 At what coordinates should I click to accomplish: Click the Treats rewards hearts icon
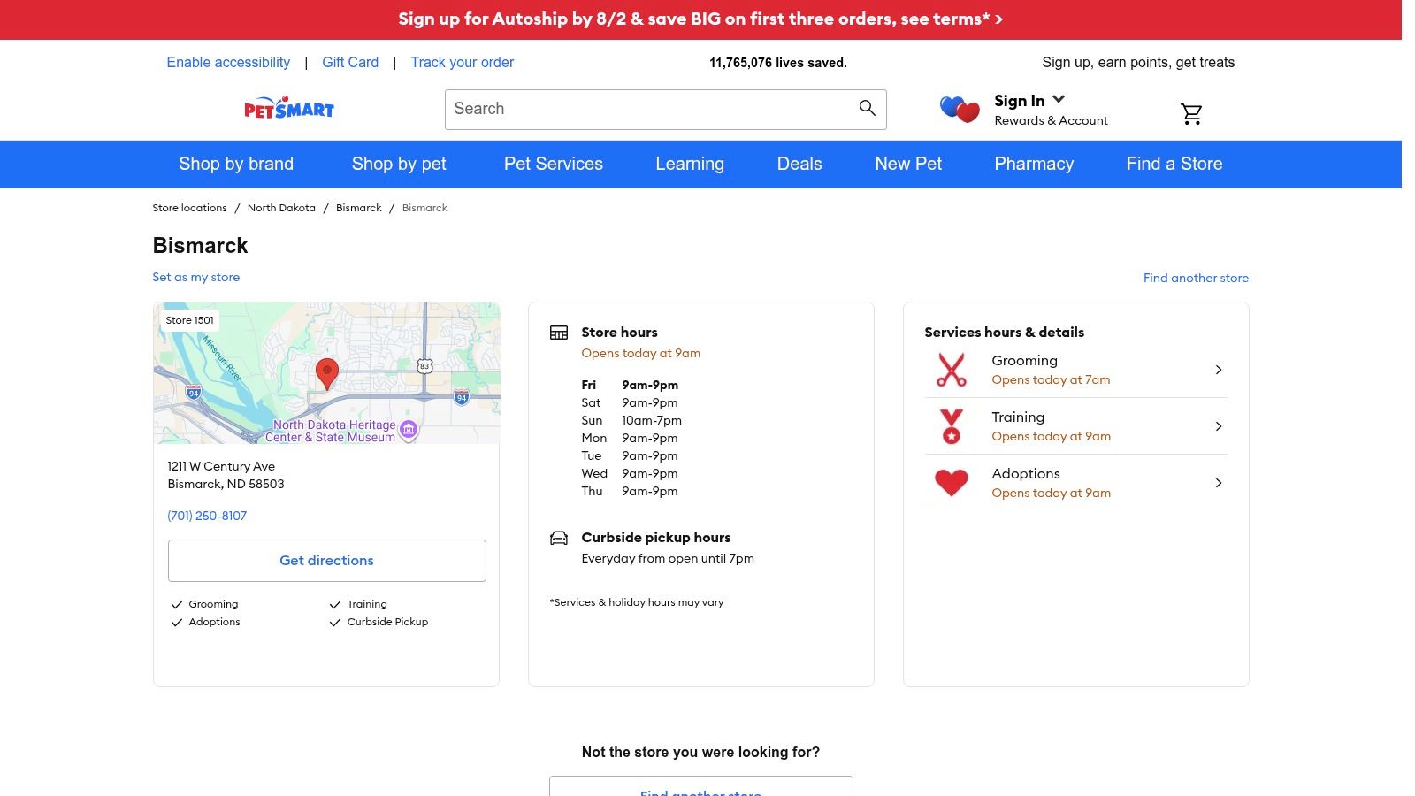click(960, 110)
